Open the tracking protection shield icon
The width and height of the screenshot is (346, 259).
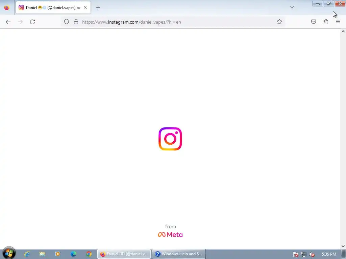pos(67,22)
